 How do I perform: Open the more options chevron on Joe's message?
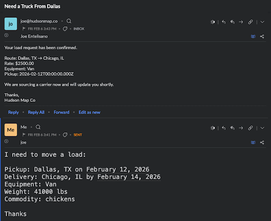tap(263, 22)
